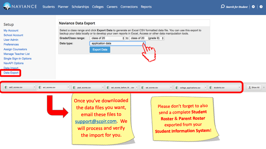Image resolution: width=266 pixels, height=149 pixels.
Task: Open act_scores.csv download options arrow
Action: 68,87
